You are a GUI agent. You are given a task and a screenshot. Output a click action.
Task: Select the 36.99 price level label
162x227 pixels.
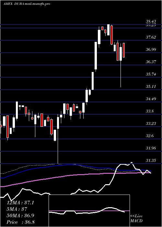151,50
